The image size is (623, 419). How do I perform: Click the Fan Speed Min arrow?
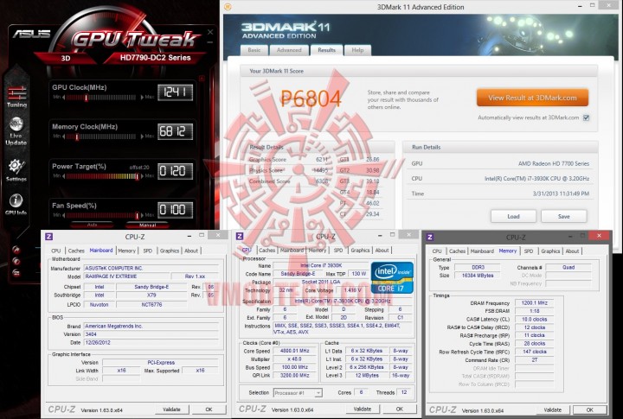63,215
